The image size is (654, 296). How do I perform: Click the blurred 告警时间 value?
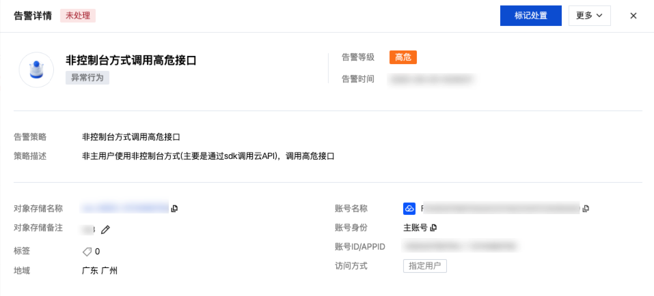(431, 79)
